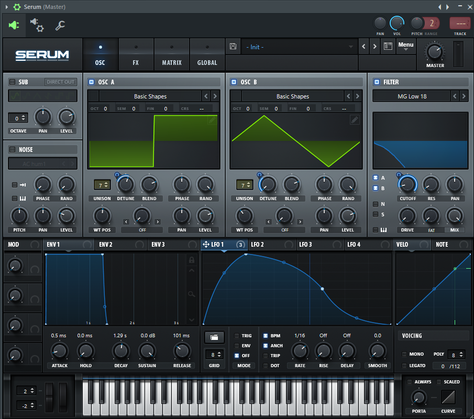The height and width of the screenshot is (419, 474).
Task: Select previous OSC B wavetable
Action: [348, 96]
